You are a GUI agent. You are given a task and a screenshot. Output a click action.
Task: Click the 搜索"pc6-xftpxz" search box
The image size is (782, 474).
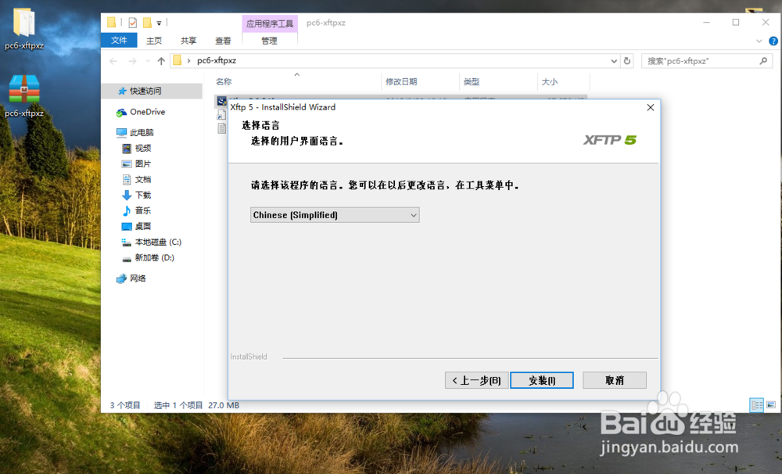pyautogui.click(x=707, y=61)
